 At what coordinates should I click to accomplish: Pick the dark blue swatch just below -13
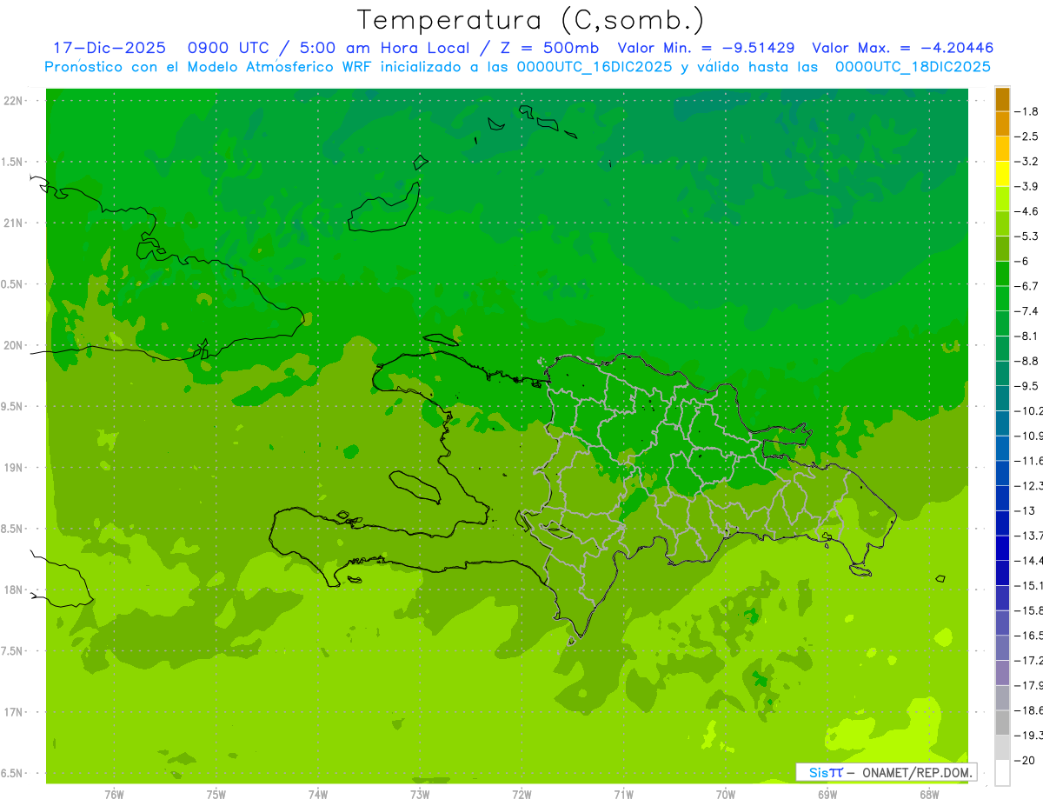point(1002,523)
